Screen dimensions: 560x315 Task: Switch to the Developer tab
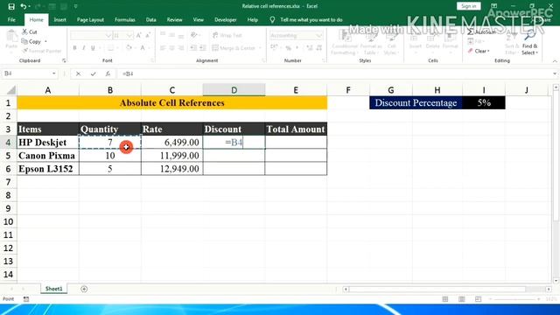tap(226, 20)
